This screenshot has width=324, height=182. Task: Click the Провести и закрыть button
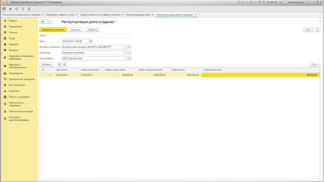(x=53, y=30)
